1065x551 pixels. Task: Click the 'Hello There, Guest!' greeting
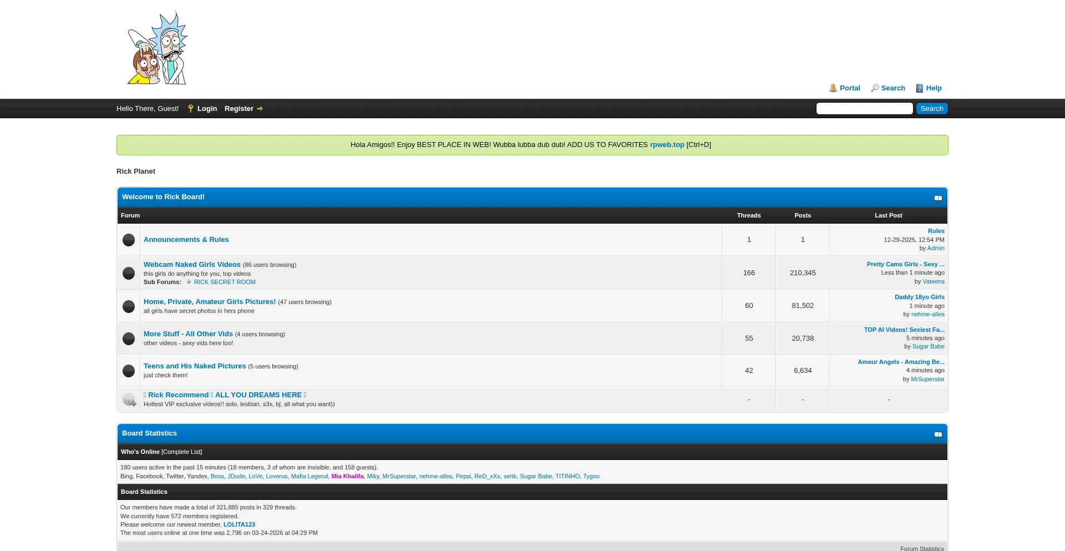tap(148, 109)
